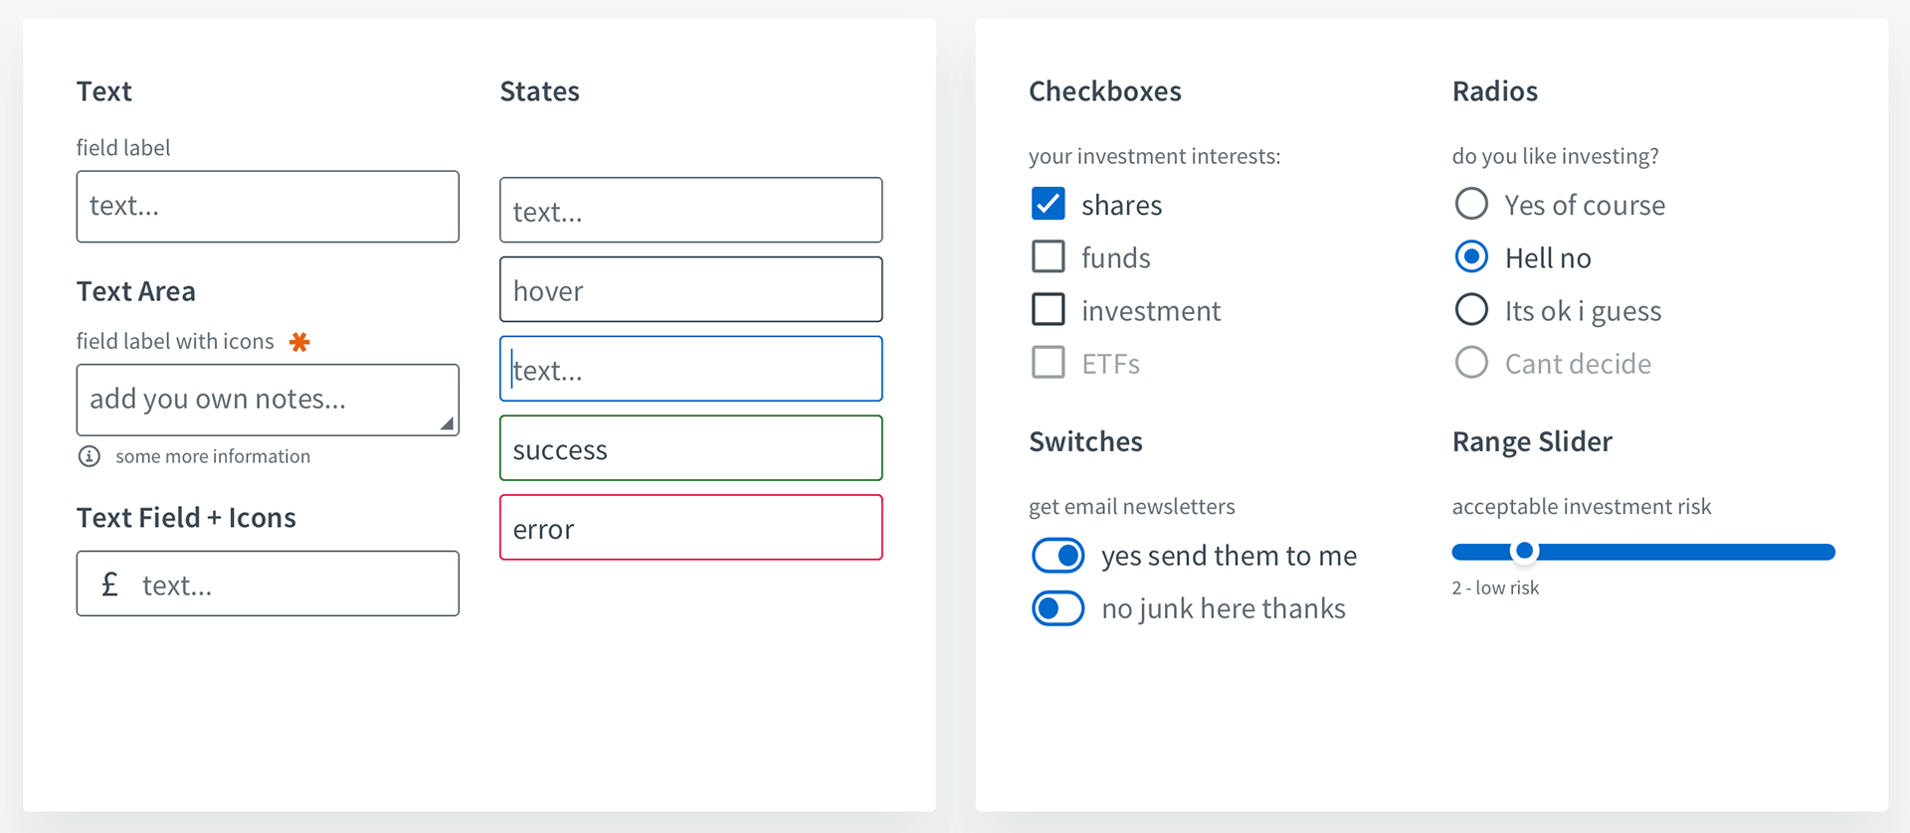Click the orange required asterisk icon
Viewport: 1910px width, 833px height.
pyautogui.click(x=299, y=342)
